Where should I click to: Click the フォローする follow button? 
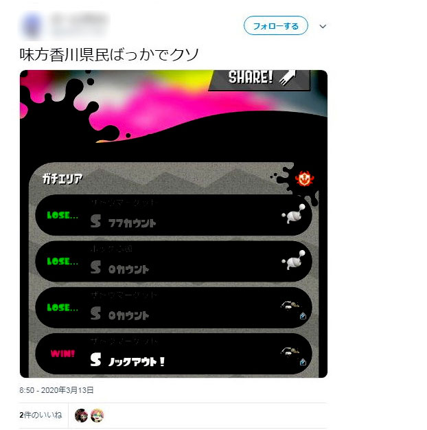[276, 26]
